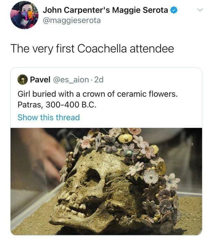
Task: Click the yellow ceramic flower atop the crown
Action: point(125,138)
